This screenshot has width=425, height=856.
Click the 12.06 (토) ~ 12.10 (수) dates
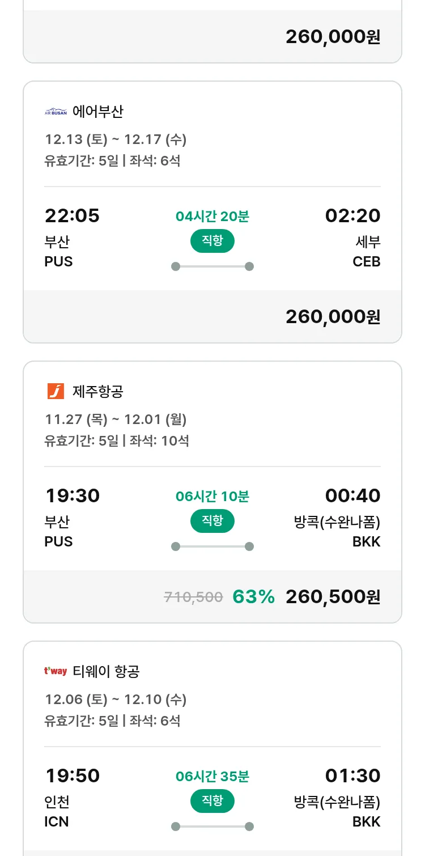point(116,699)
